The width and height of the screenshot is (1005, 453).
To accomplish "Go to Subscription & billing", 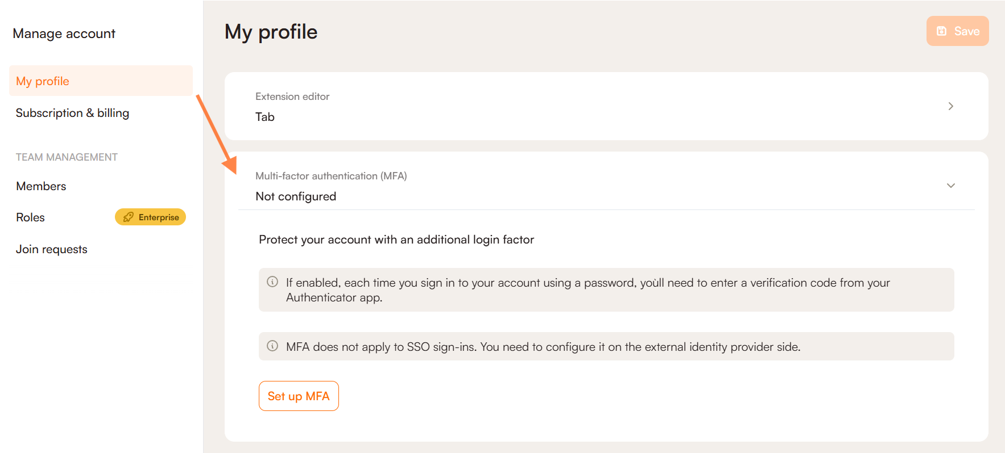I will 72,113.
